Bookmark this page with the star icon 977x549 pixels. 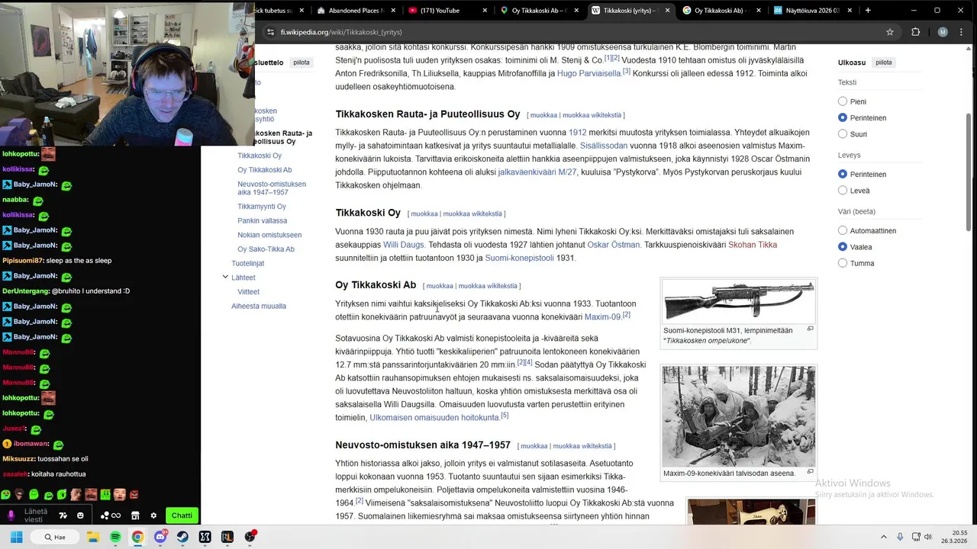pyautogui.click(x=890, y=32)
